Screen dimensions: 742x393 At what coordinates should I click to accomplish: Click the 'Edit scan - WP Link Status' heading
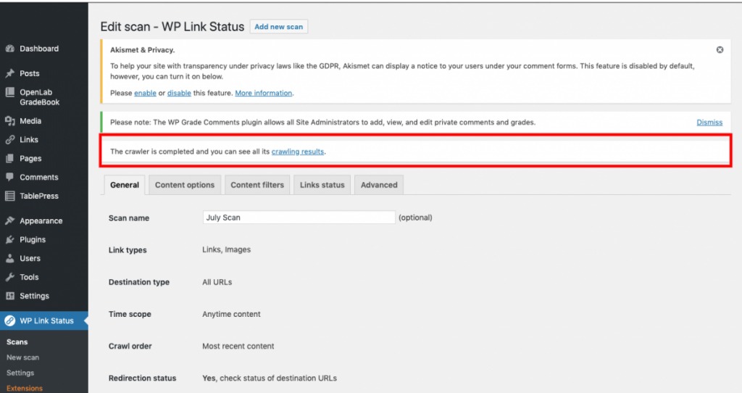pyautogui.click(x=172, y=27)
